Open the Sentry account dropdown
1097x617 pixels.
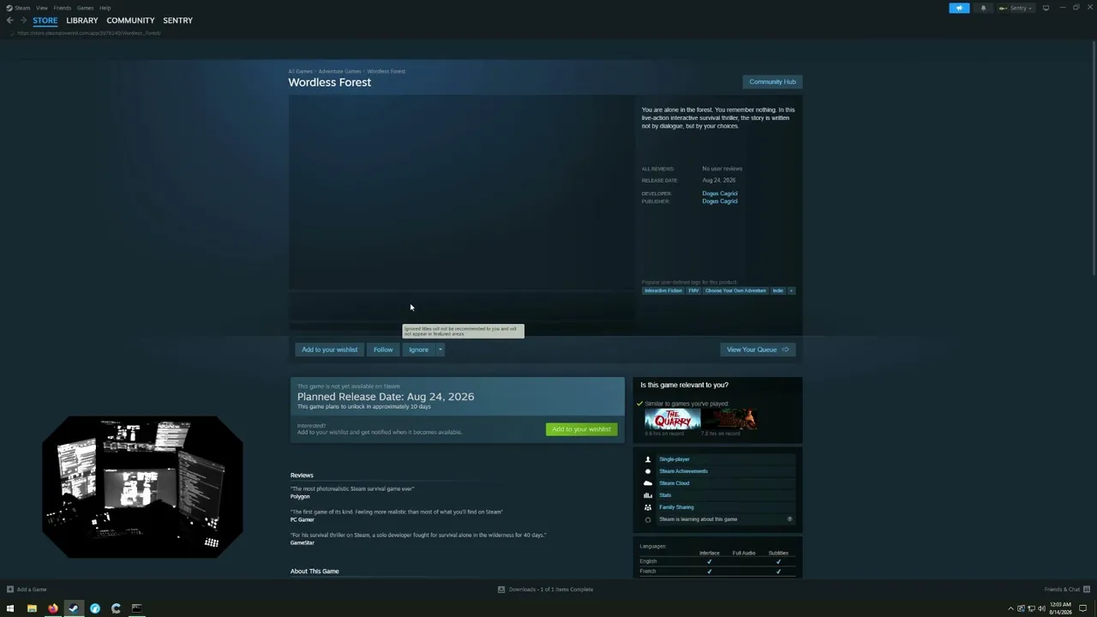click(x=1016, y=8)
